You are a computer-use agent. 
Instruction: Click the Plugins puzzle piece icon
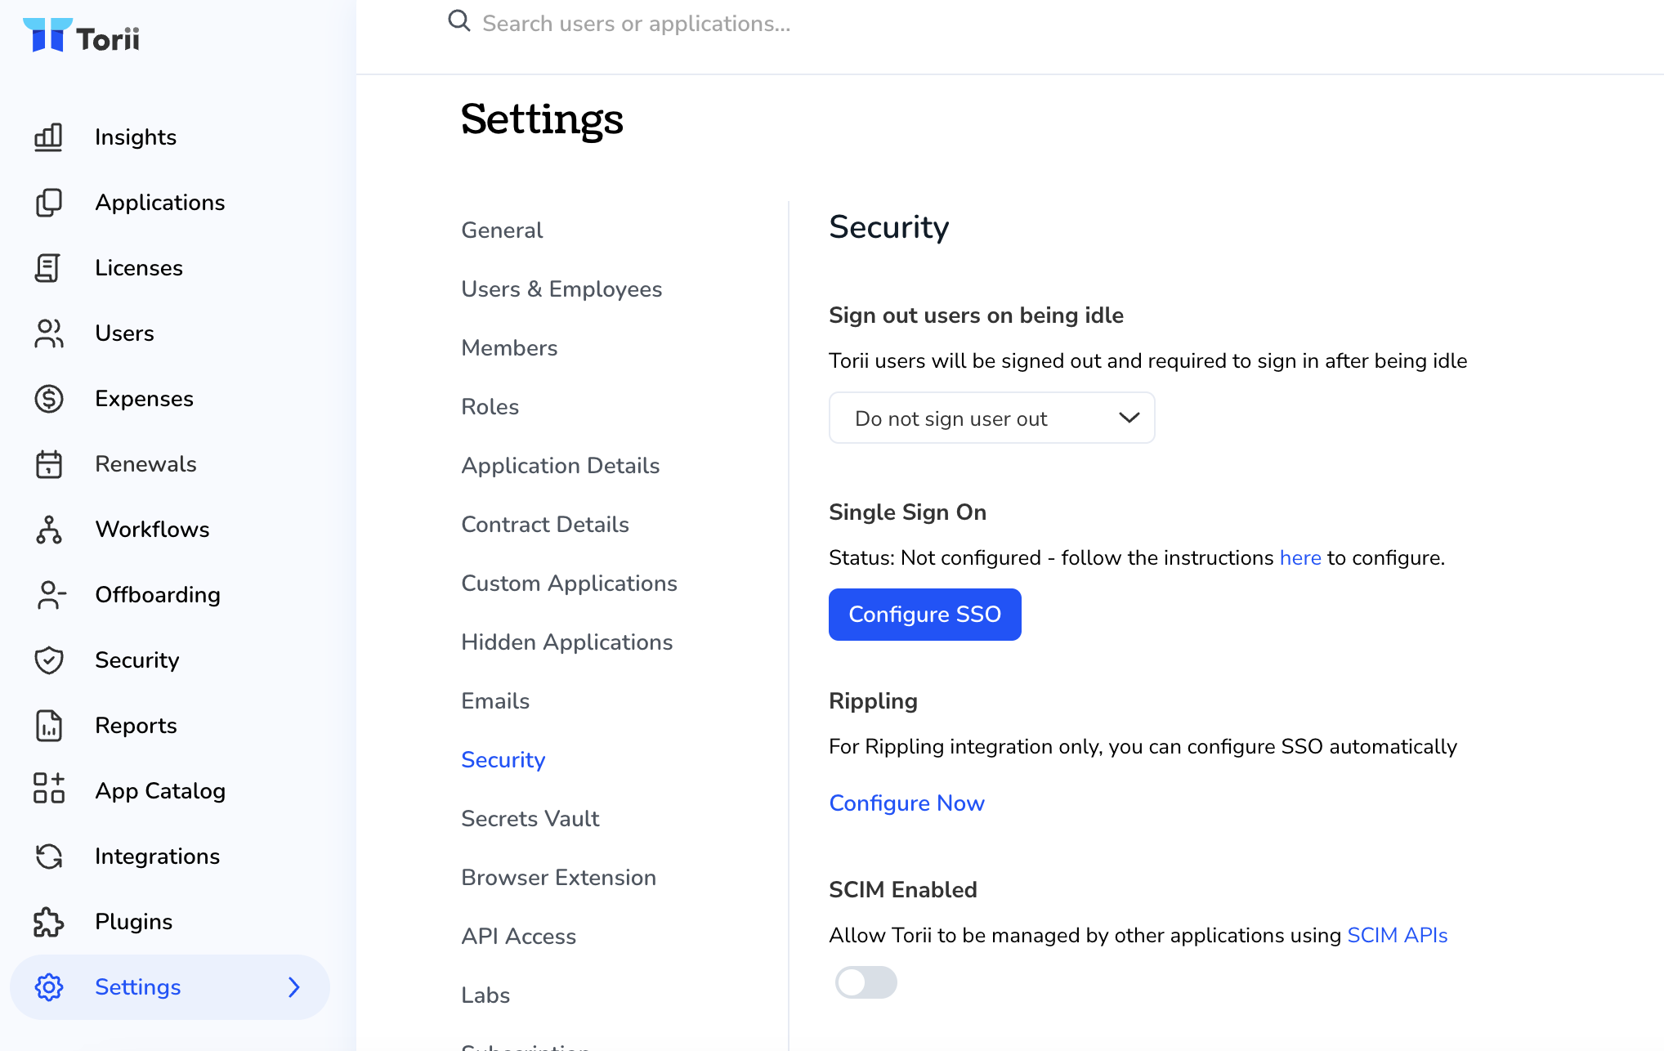48,922
